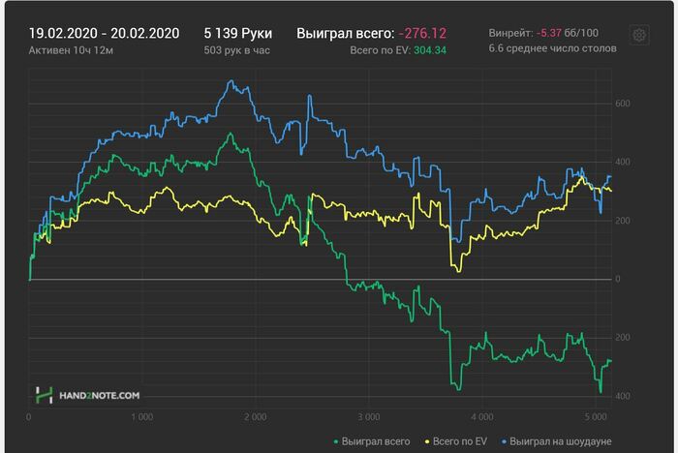Click the 304.34 EV total value
Image resolution: width=678 pixels, height=453 pixels.
tap(428, 49)
